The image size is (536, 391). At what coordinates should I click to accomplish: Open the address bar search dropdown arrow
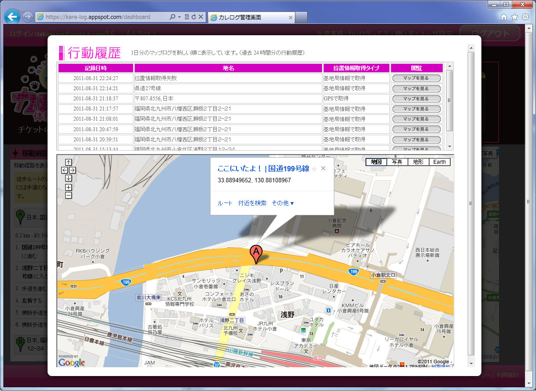coord(180,17)
